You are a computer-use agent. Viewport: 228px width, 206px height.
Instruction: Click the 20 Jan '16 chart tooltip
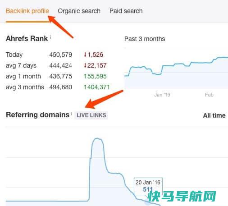pyautogui.click(x=148, y=186)
